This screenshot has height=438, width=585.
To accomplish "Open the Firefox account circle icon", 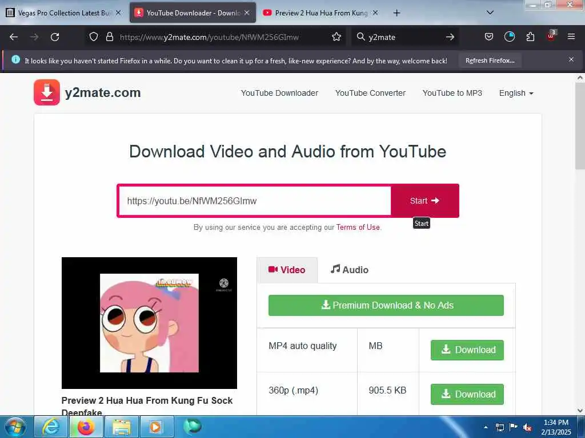I will click(509, 37).
